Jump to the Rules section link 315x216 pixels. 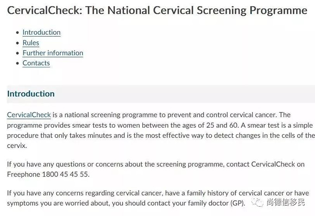tap(31, 43)
